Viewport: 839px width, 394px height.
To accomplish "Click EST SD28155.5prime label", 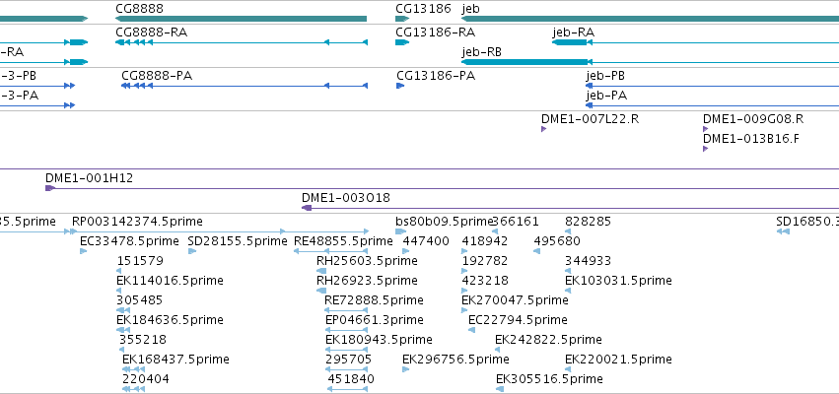I will (x=238, y=241).
